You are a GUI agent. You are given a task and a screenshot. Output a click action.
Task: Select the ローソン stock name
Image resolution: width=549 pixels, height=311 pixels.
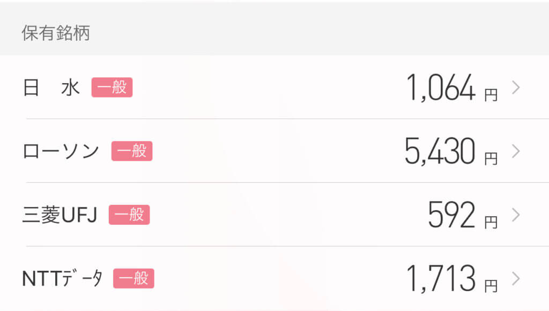click(61, 151)
